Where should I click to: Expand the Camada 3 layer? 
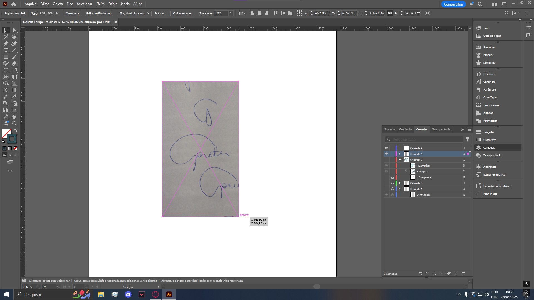pyautogui.click(x=400, y=183)
